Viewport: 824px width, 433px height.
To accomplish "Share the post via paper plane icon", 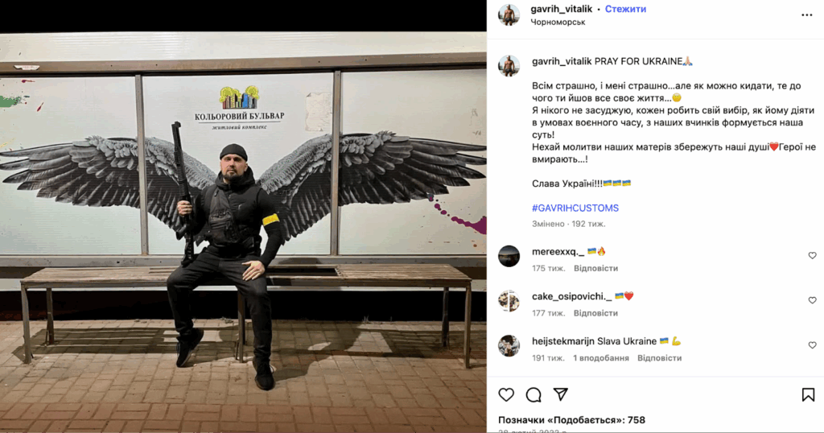I will (561, 394).
